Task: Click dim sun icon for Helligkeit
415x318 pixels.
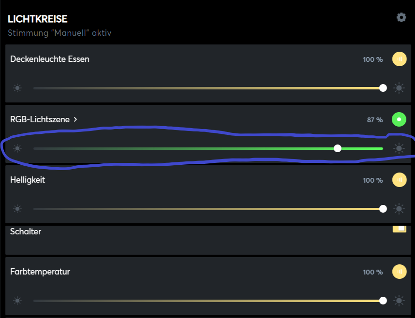Action: [18, 209]
